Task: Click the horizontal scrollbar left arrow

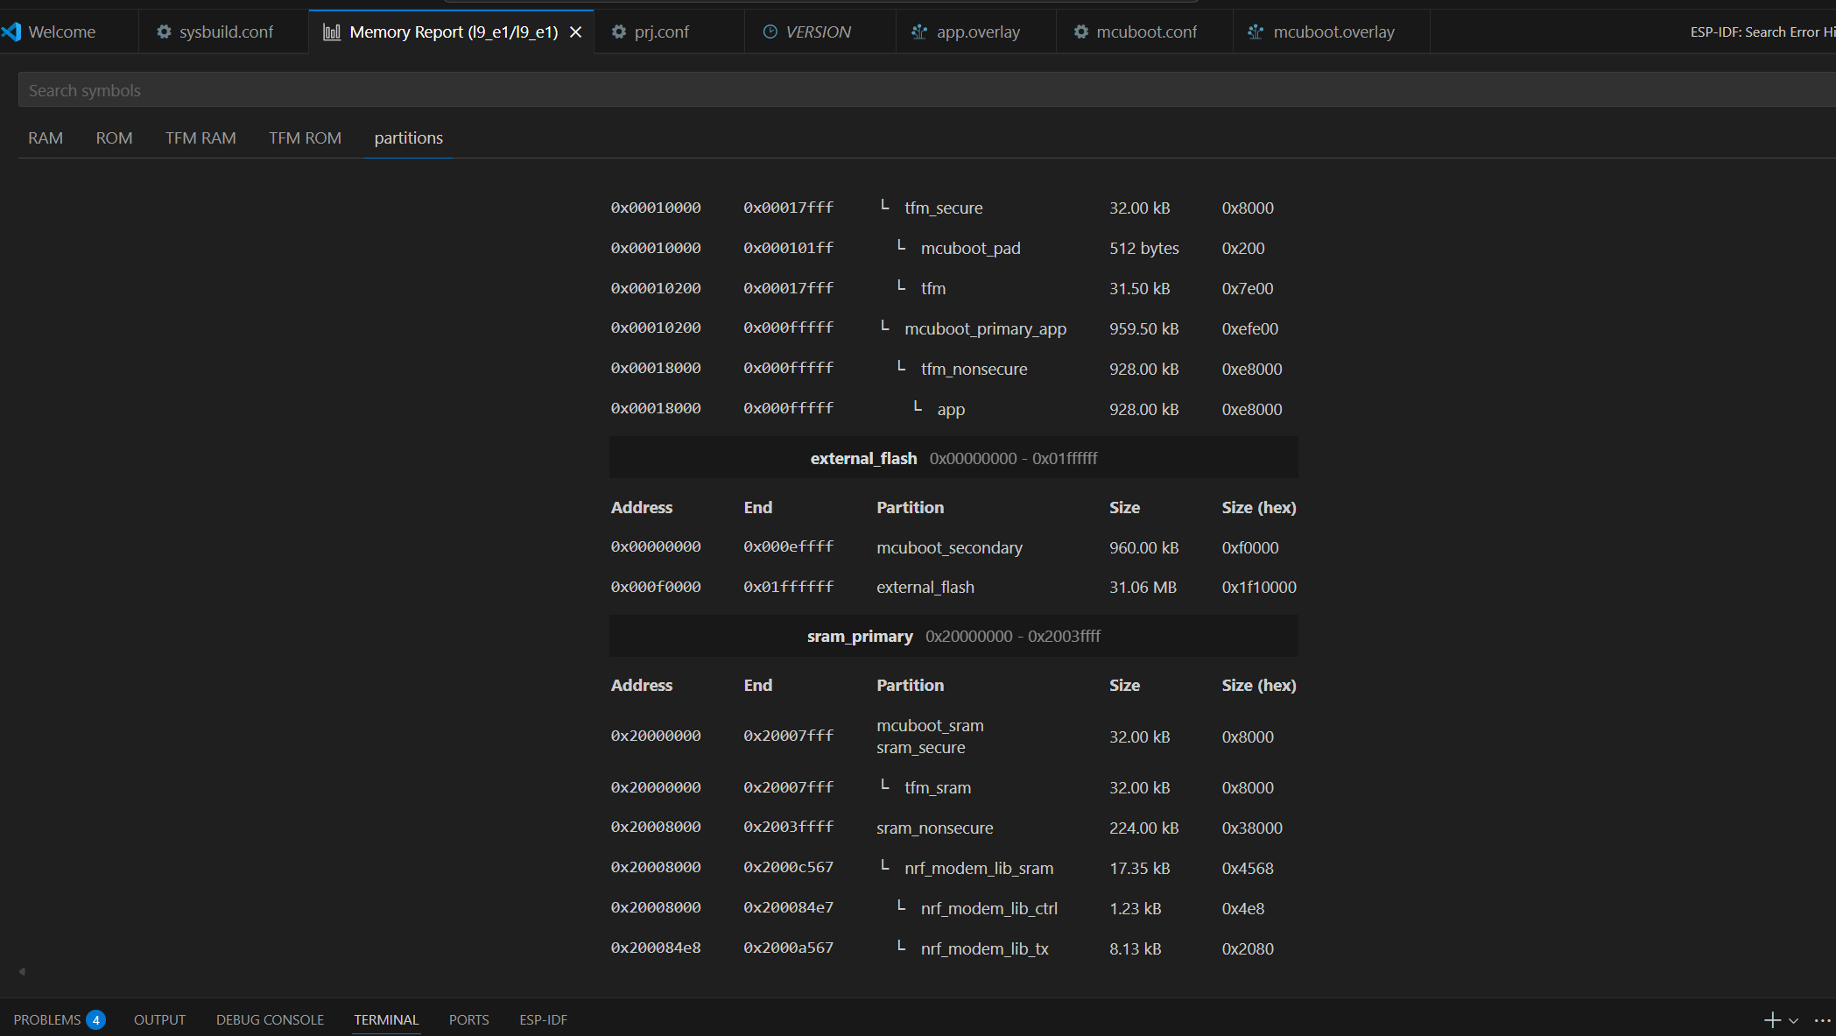Action: [22, 971]
